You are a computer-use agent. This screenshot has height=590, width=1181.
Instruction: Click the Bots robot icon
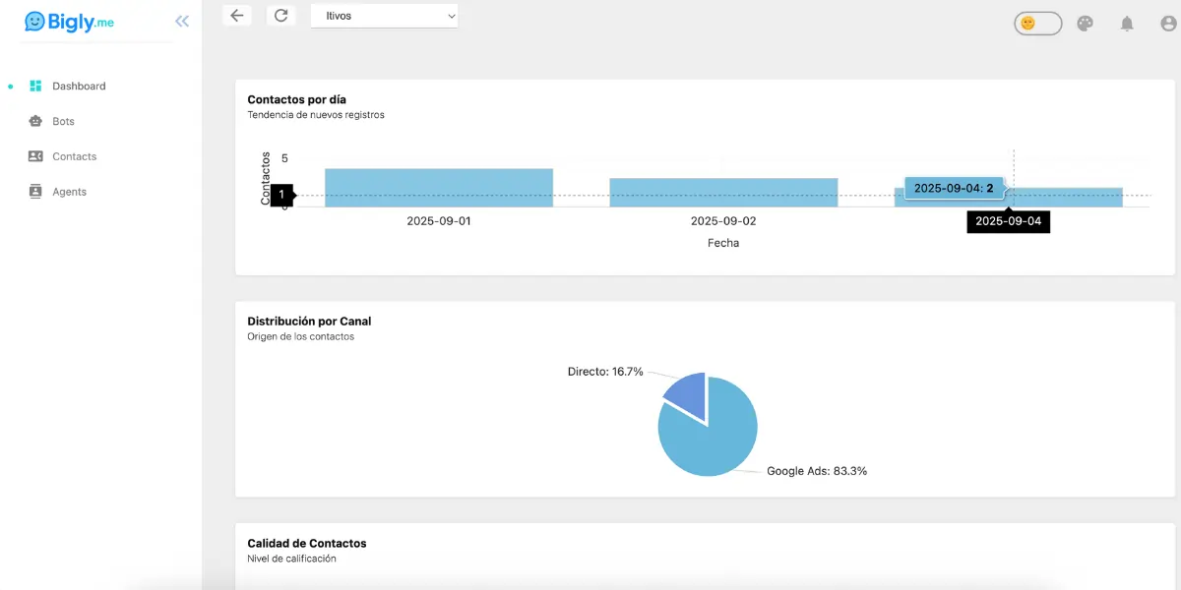tap(35, 122)
